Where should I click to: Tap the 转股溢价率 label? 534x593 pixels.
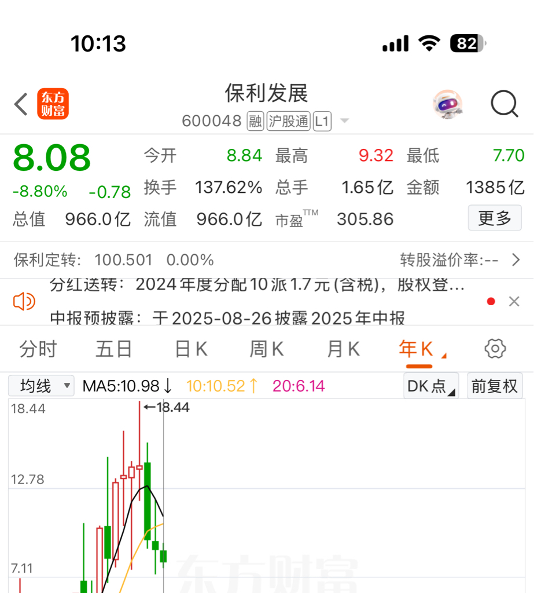tap(441, 260)
